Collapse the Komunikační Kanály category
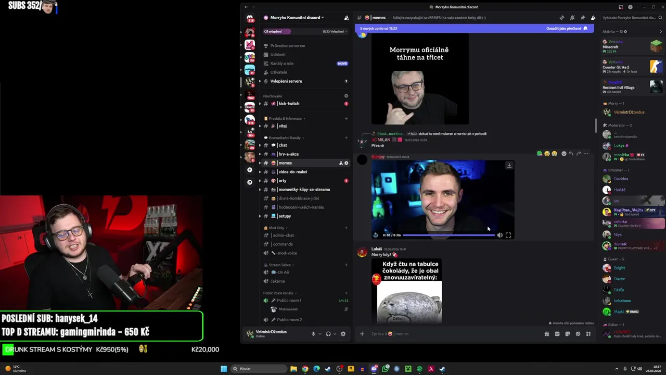 click(284, 138)
